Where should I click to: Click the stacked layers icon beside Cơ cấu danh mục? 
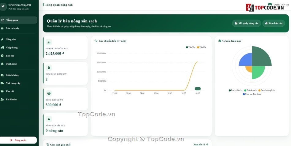pyautogui.click(x=220, y=41)
